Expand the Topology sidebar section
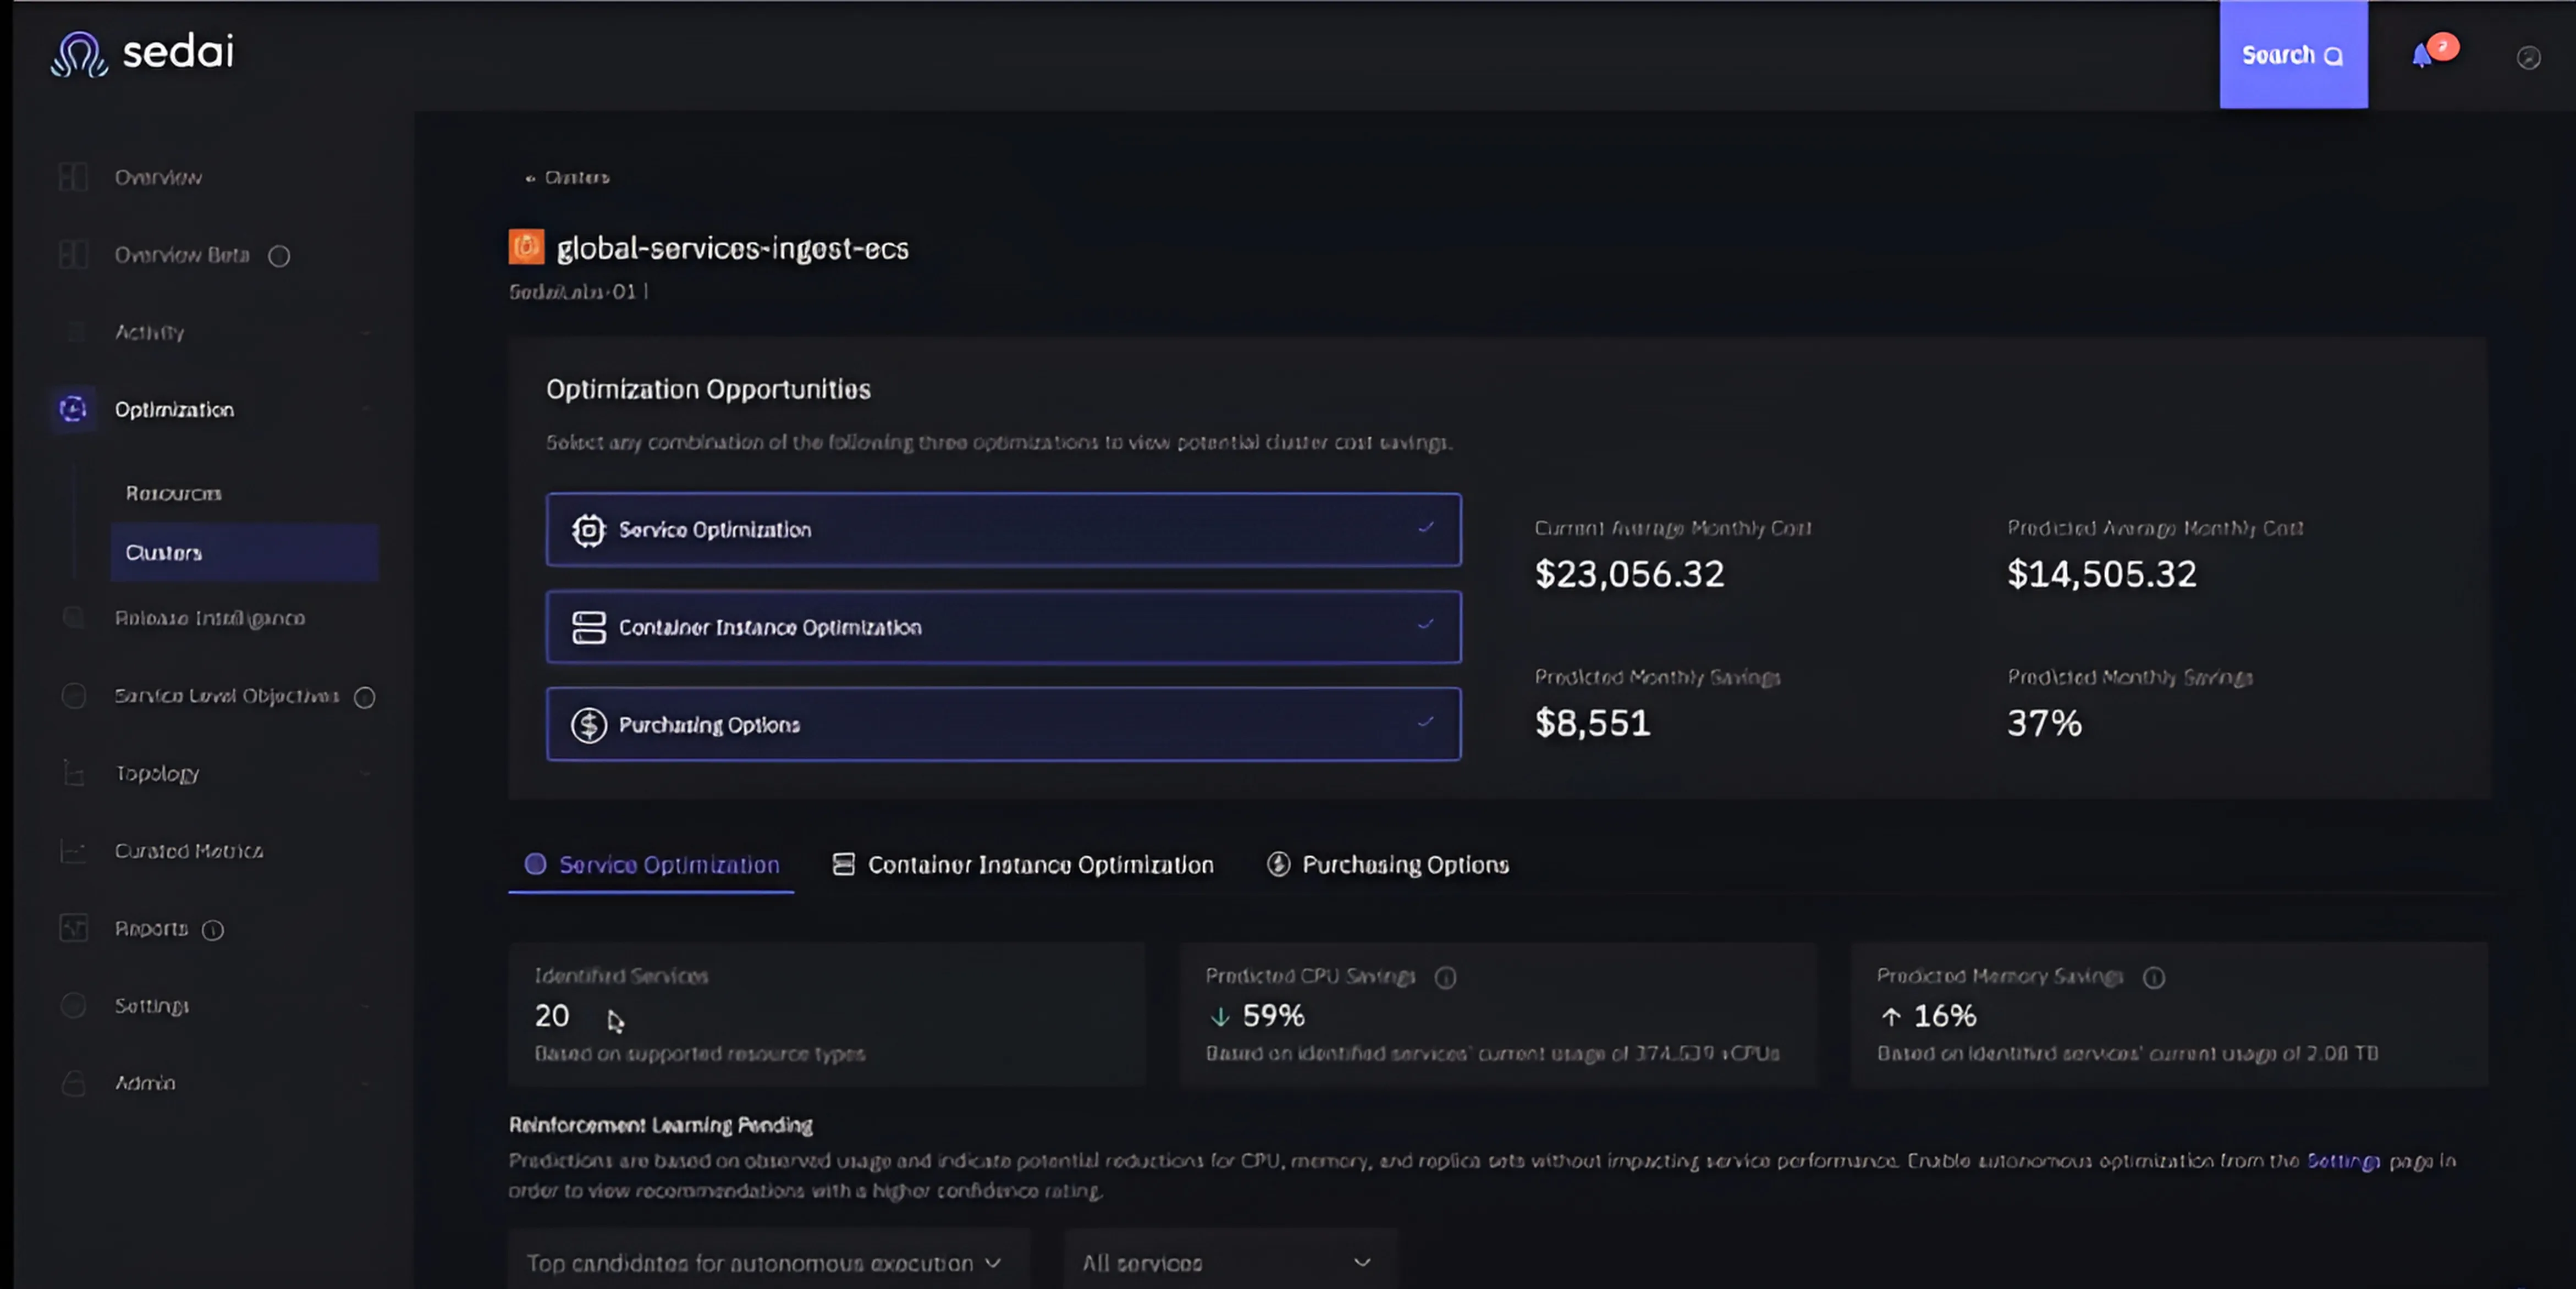This screenshot has width=2576, height=1289. pyautogui.click(x=157, y=773)
